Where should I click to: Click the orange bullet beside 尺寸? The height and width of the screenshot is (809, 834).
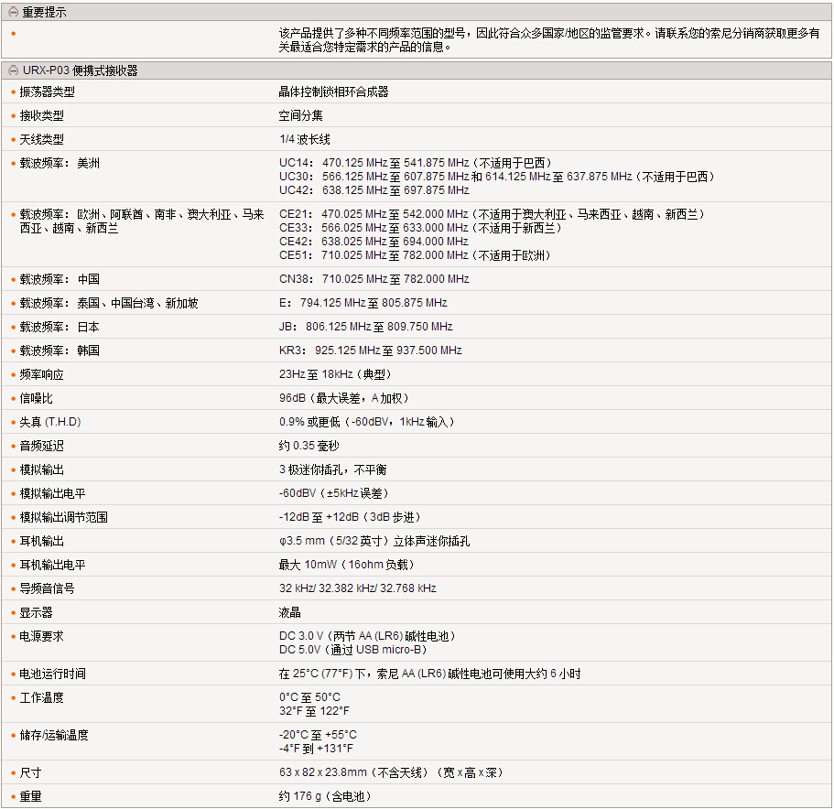pyautogui.click(x=13, y=773)
